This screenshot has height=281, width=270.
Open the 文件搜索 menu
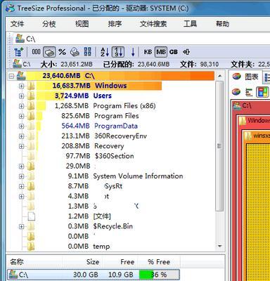(153, 24)
